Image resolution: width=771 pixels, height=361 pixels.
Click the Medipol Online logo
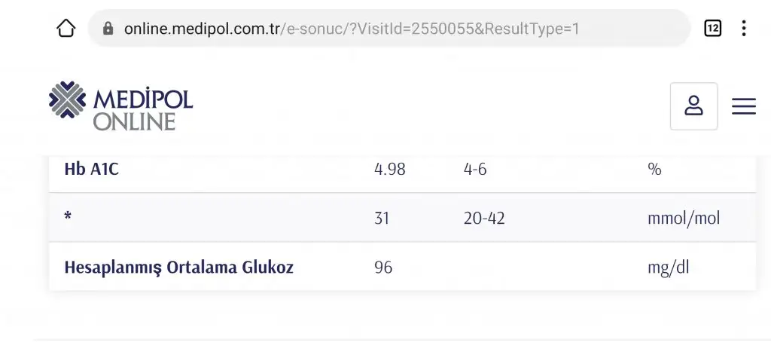tap(121, 106)
